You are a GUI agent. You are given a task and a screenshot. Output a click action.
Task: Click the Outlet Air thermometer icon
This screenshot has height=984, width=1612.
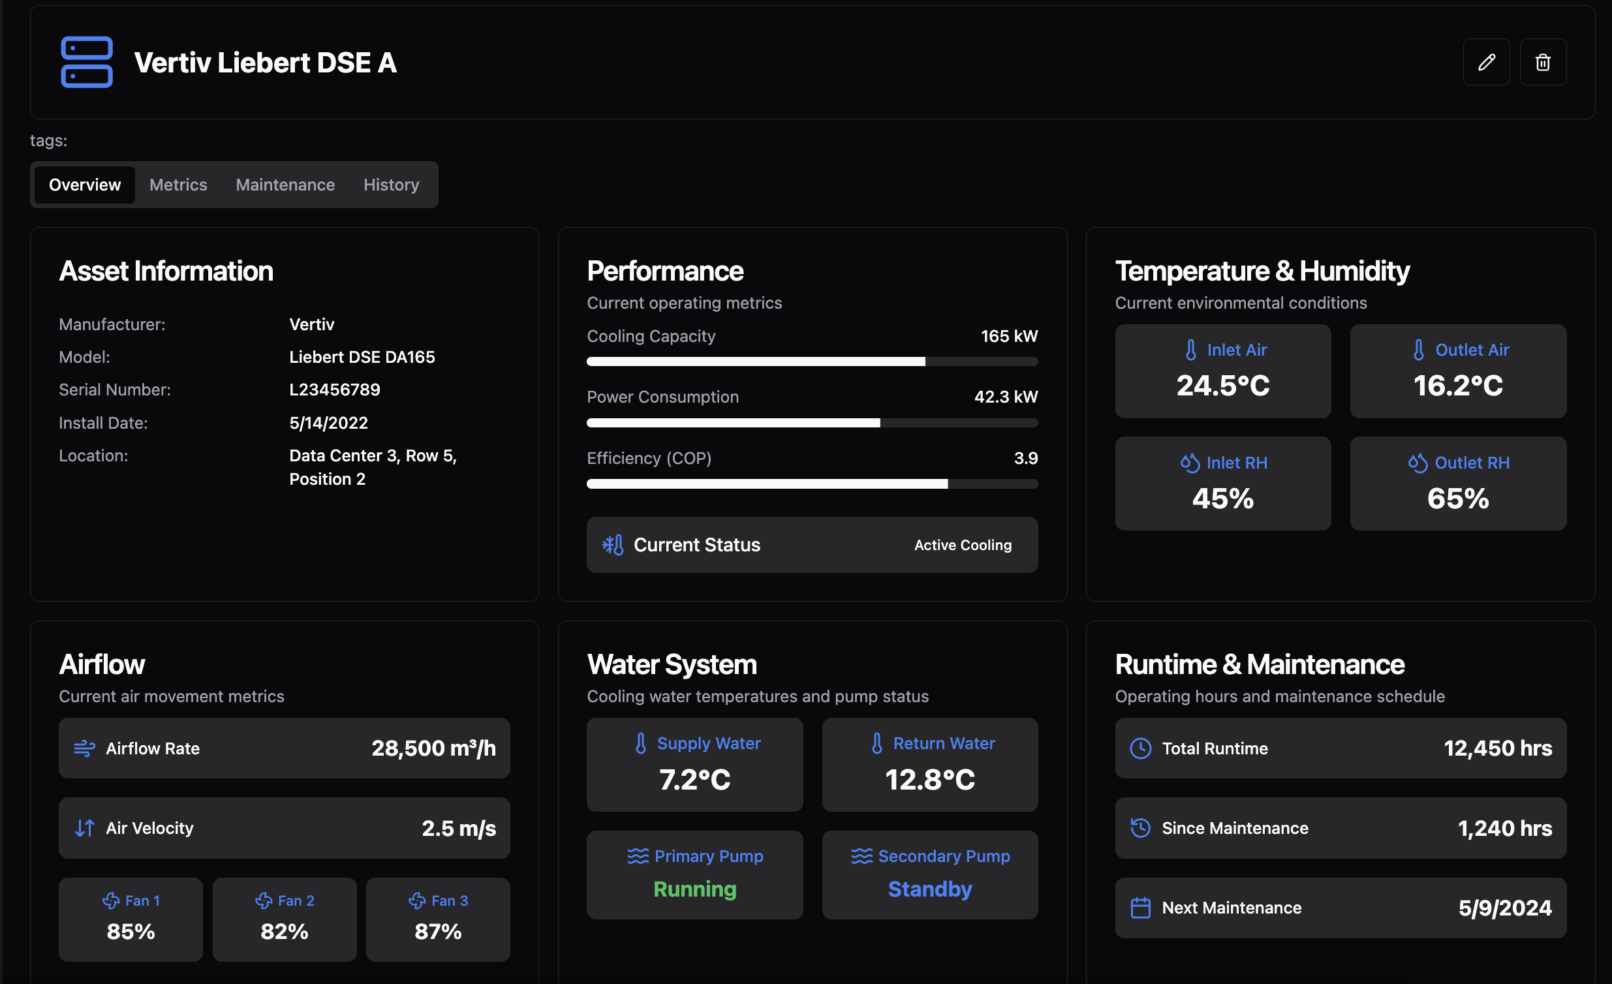click(x=1418, y=350)
